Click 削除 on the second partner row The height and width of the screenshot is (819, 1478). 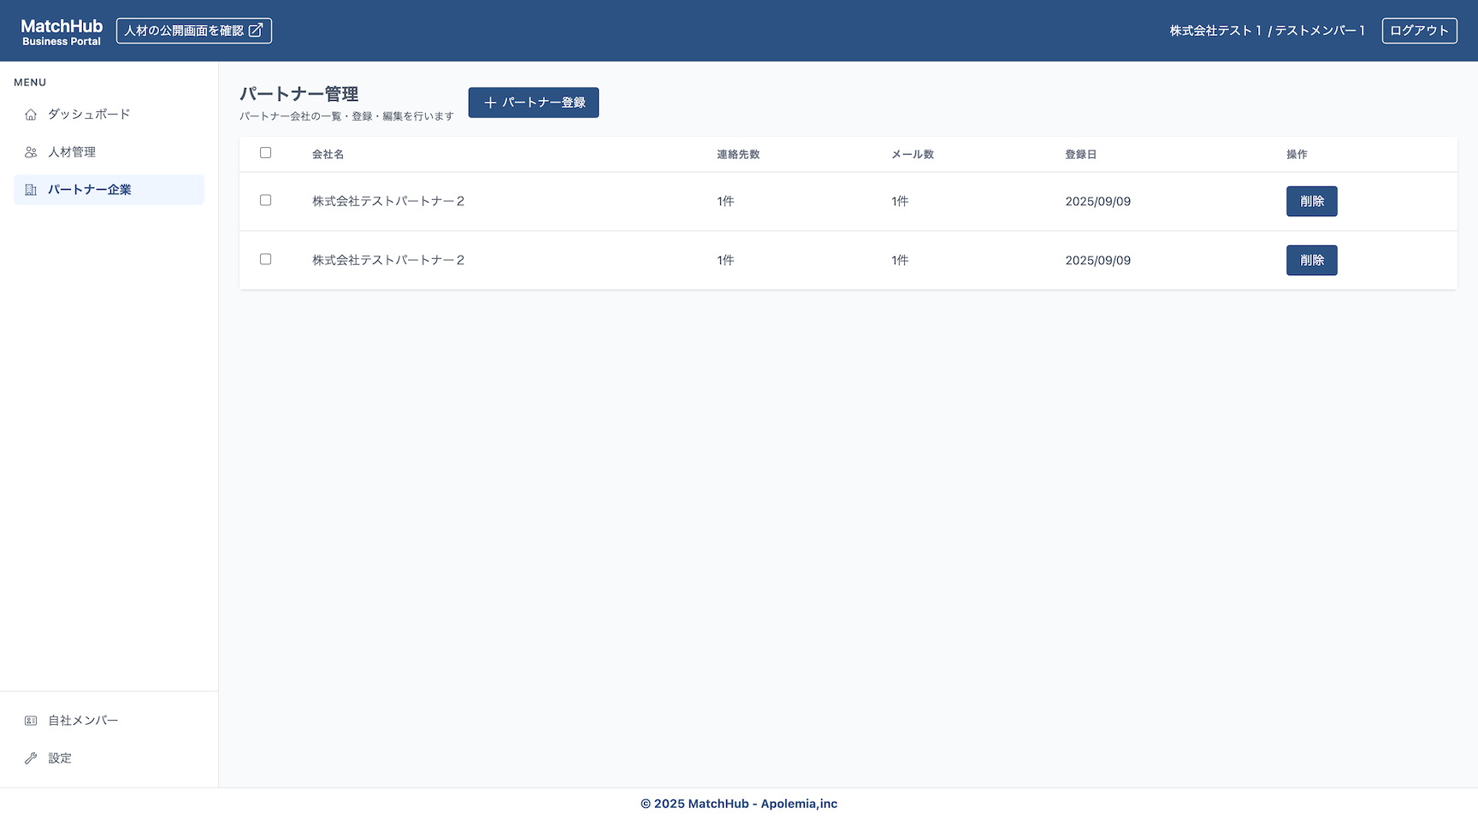1311,260
